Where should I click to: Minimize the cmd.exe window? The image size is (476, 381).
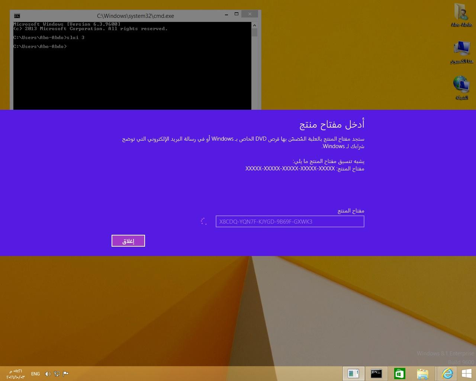226,15
